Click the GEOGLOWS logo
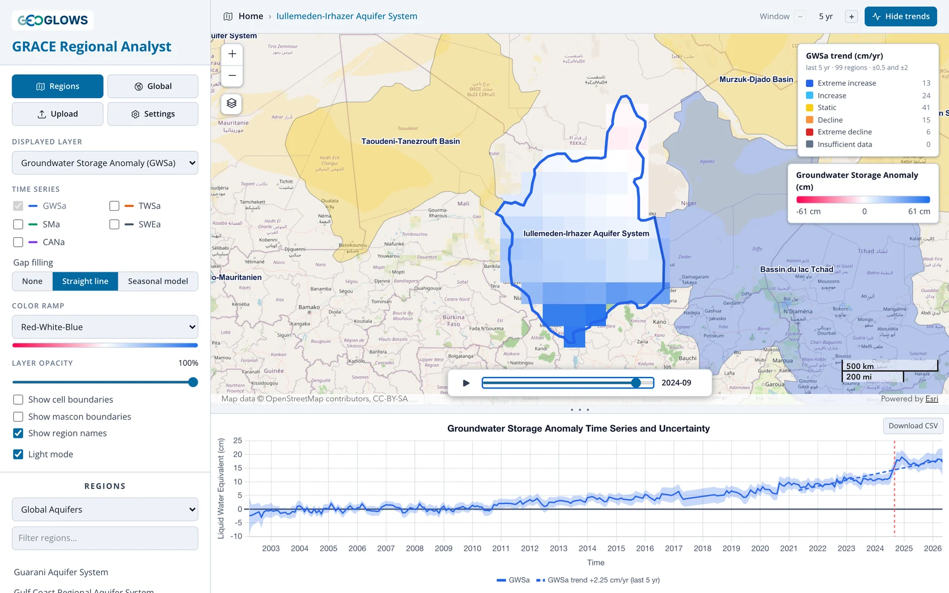This screenshot has width=949, height=593. point(53,20)
